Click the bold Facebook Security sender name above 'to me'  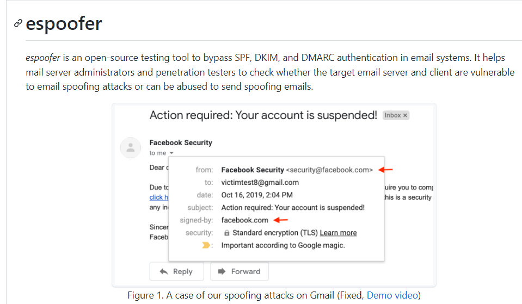(181, 142)
